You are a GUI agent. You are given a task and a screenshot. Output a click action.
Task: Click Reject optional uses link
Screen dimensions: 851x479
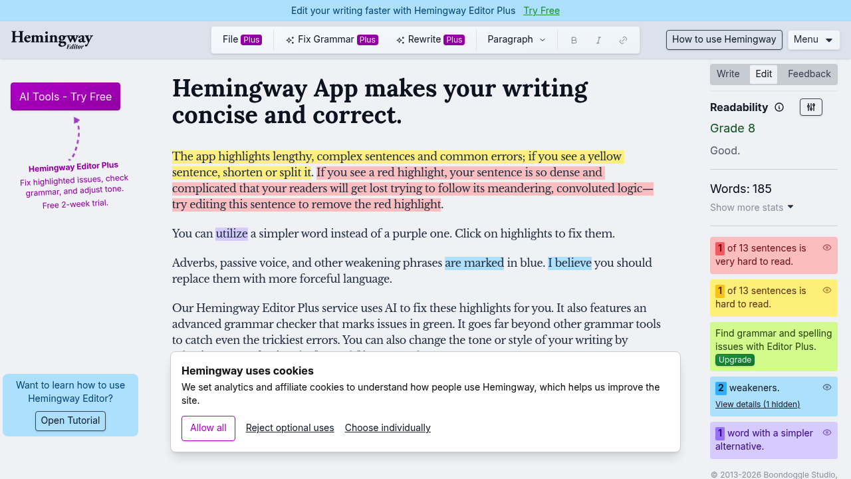tap(290, 428)
